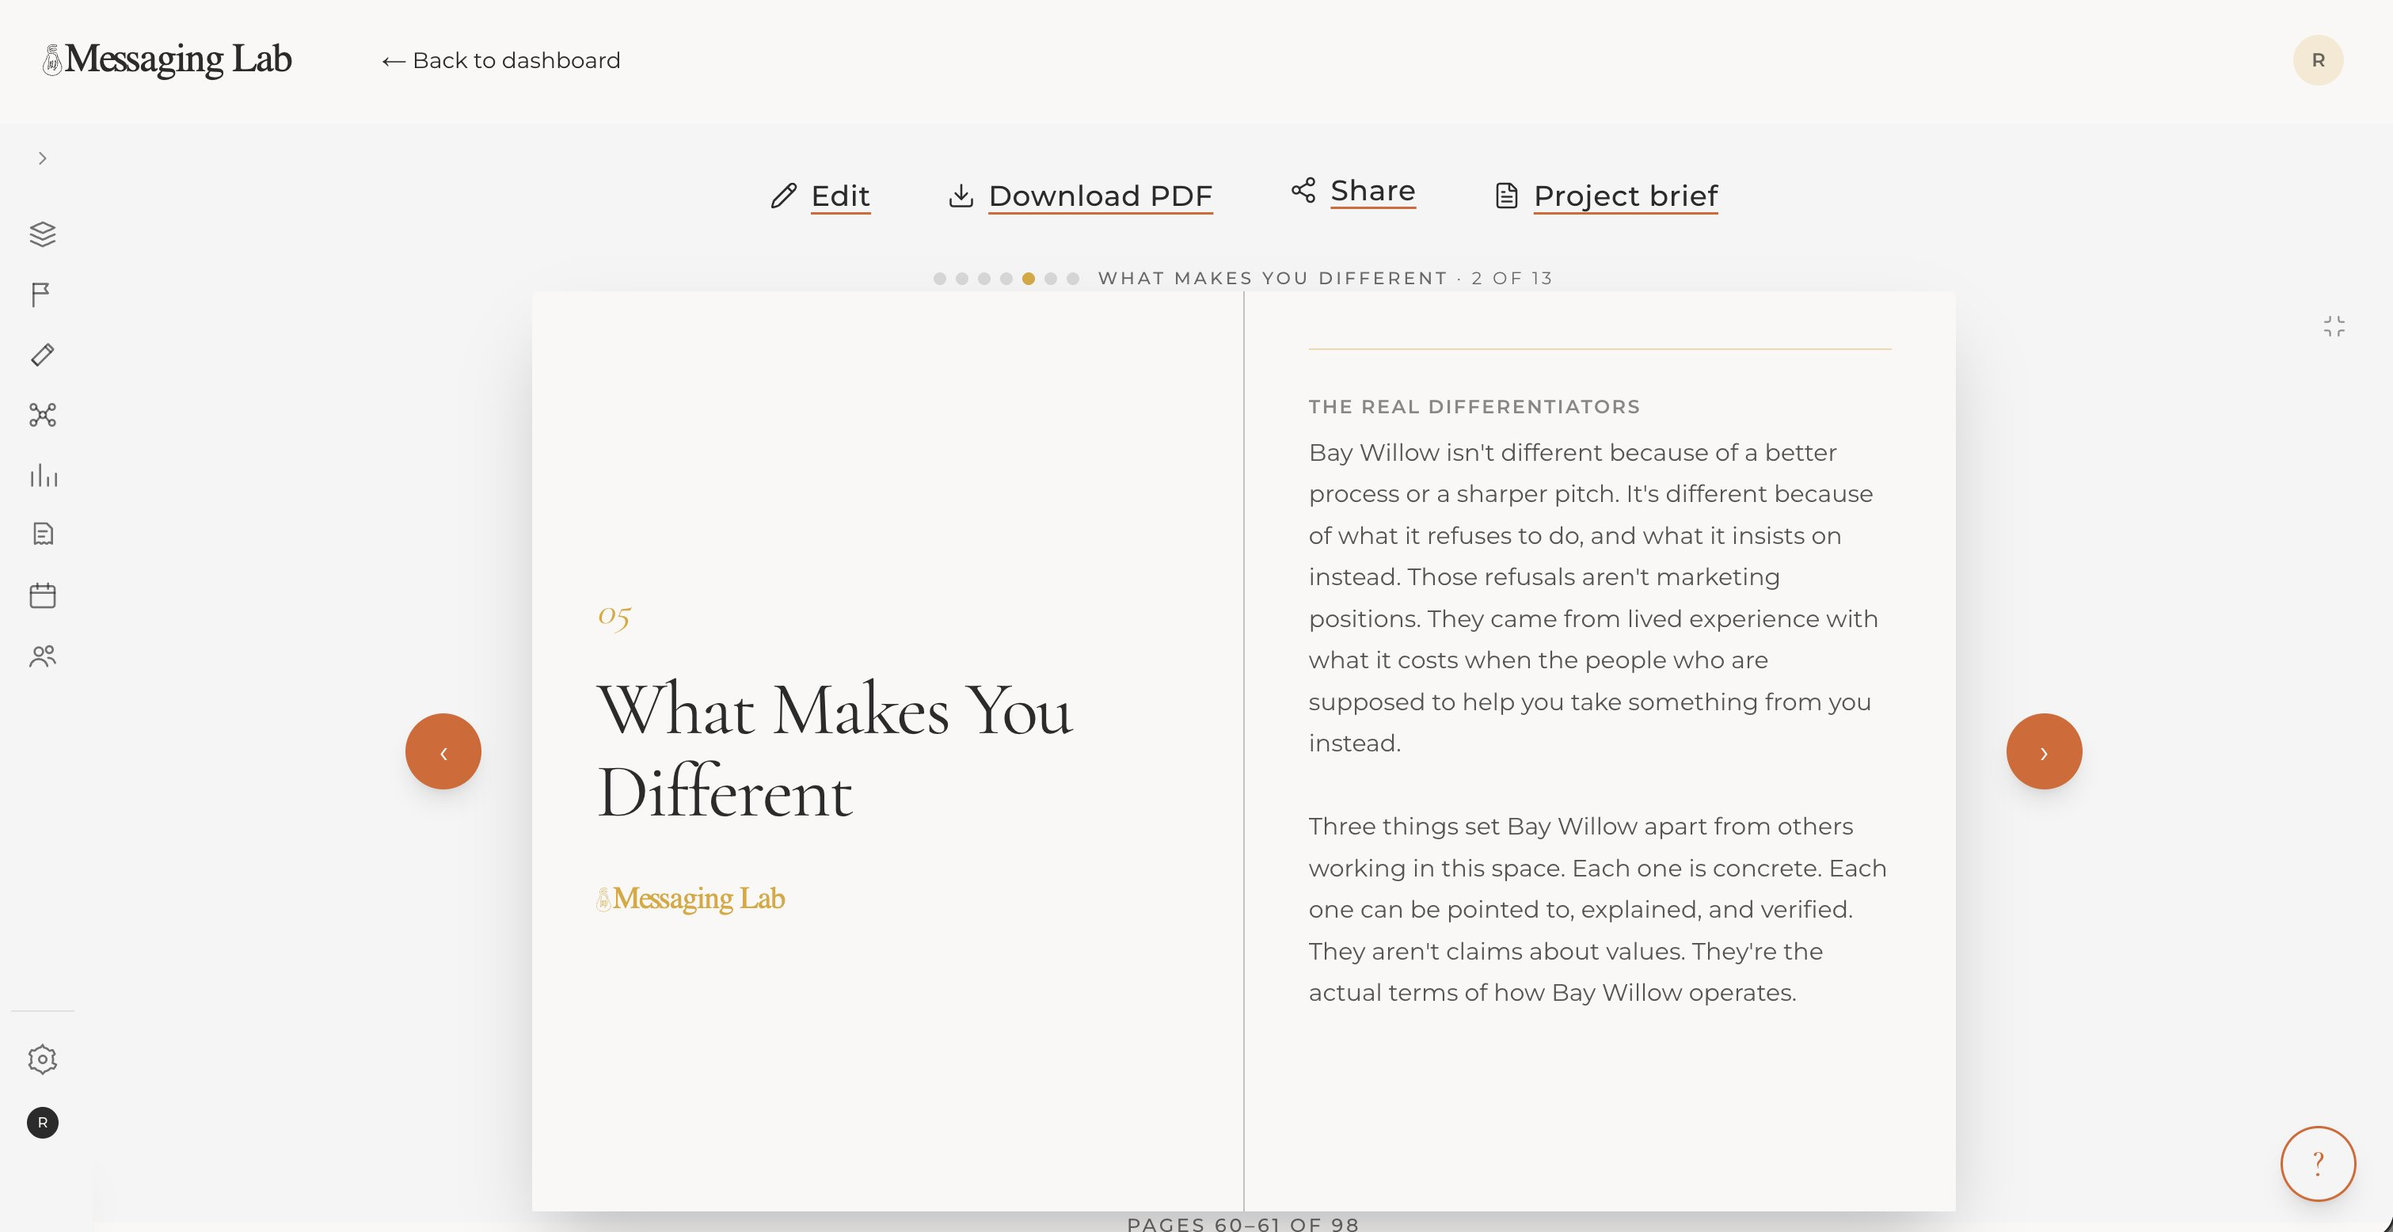
Task: Open the calendar icon in sidebar
Action: coord(43,595)
